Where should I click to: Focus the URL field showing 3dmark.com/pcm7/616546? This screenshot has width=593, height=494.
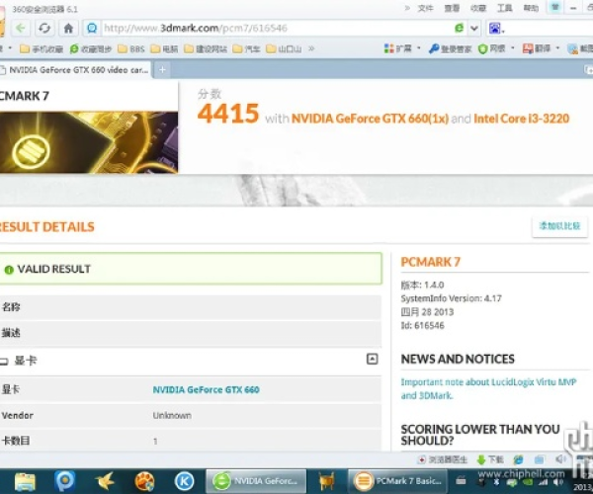tap(276, 28)
